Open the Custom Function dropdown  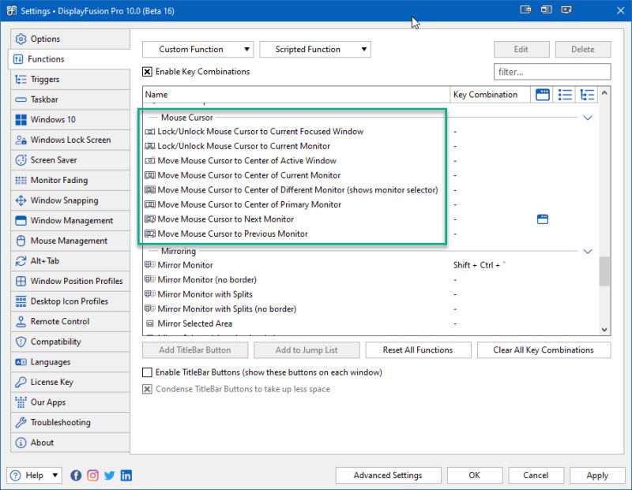tap(198, 50)
